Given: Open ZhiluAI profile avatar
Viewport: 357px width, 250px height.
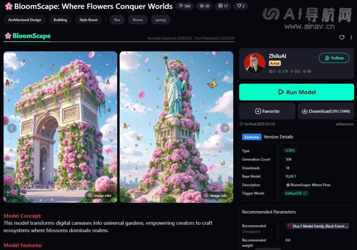Looking at the screenshot, I should 254,64.
